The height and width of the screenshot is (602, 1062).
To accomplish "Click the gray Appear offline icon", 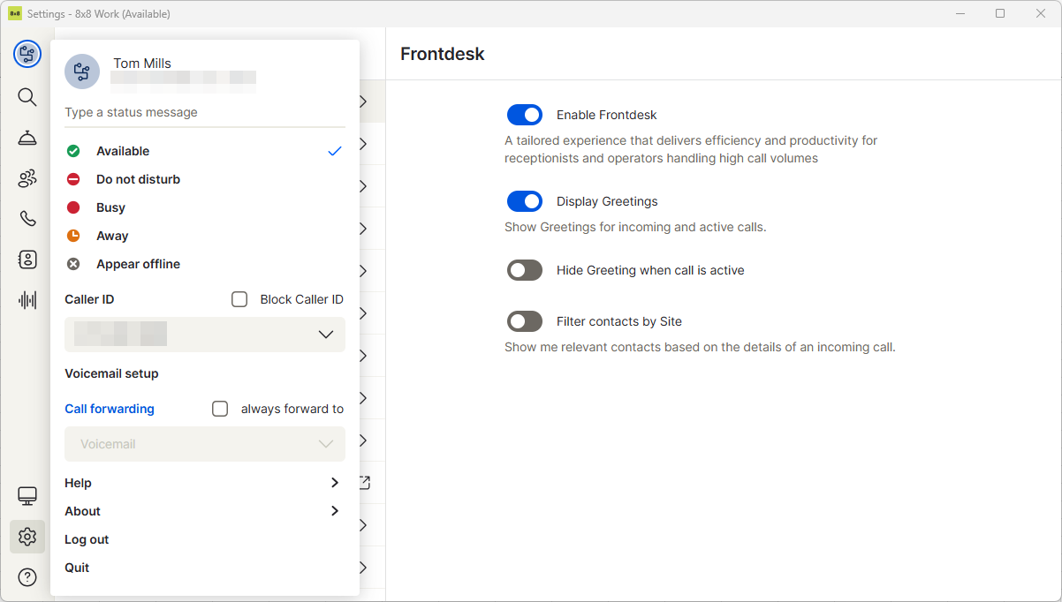I will (x=73, y=264).
